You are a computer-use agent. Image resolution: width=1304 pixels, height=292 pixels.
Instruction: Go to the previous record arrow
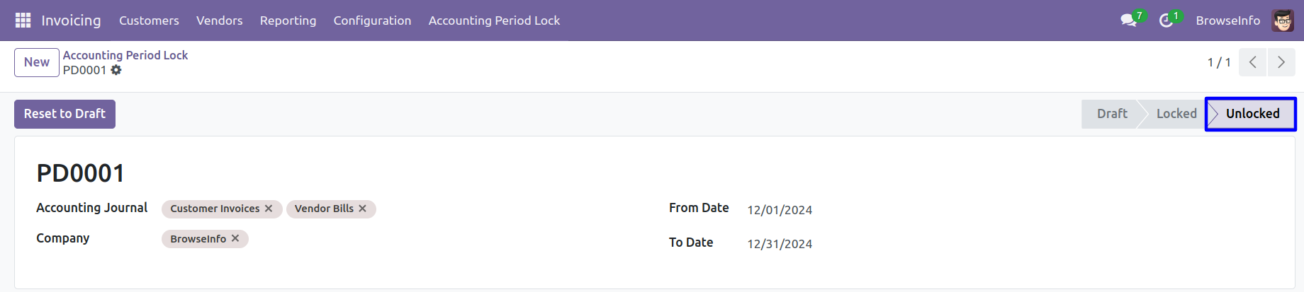(1252, 62)
